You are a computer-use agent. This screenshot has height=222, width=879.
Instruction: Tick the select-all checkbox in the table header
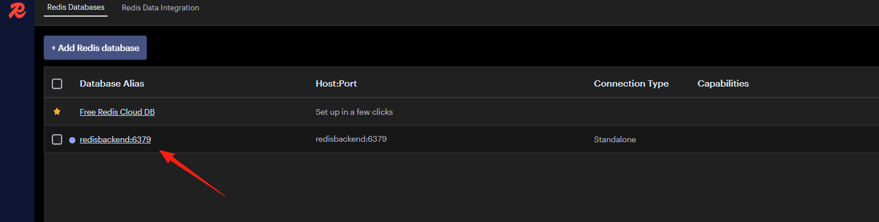click(x=57, y=84)
